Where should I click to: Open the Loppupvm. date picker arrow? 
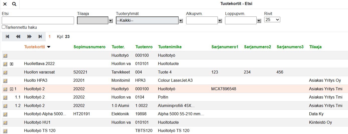coord(259,21)
